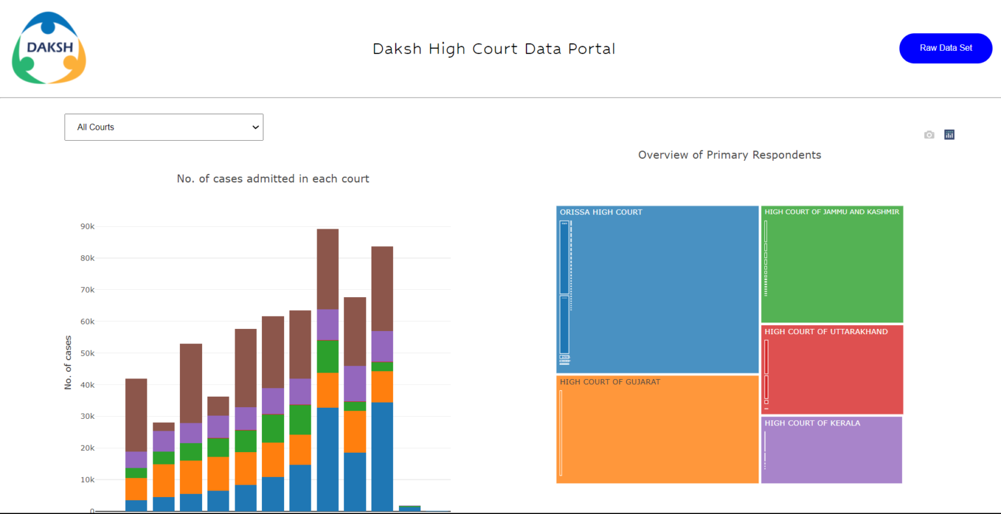The height and width of the screenshot is (514, 1001).
Task: Click the 10k axis tick label
Action: [x=87, y=479]
